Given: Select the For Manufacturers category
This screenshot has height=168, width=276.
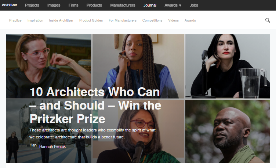Looking at the screenshot, I should click(x=123, y=20).
